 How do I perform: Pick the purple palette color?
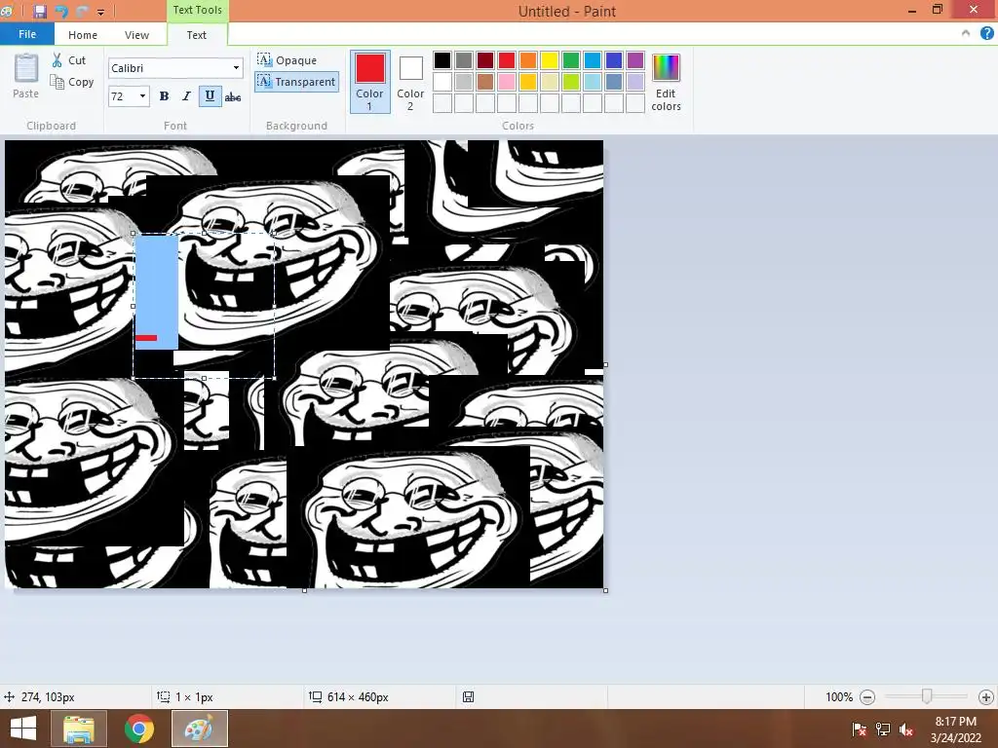click(x=635, y=60)
